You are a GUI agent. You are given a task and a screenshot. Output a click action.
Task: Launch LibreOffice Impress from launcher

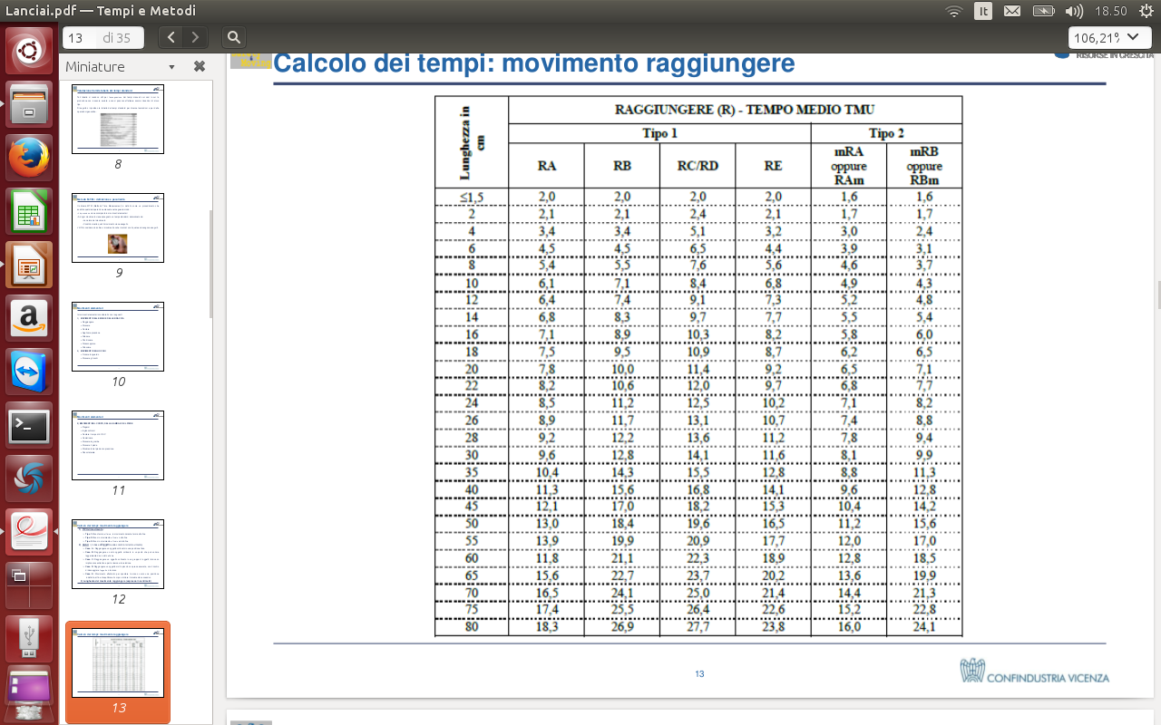(29, 266)
